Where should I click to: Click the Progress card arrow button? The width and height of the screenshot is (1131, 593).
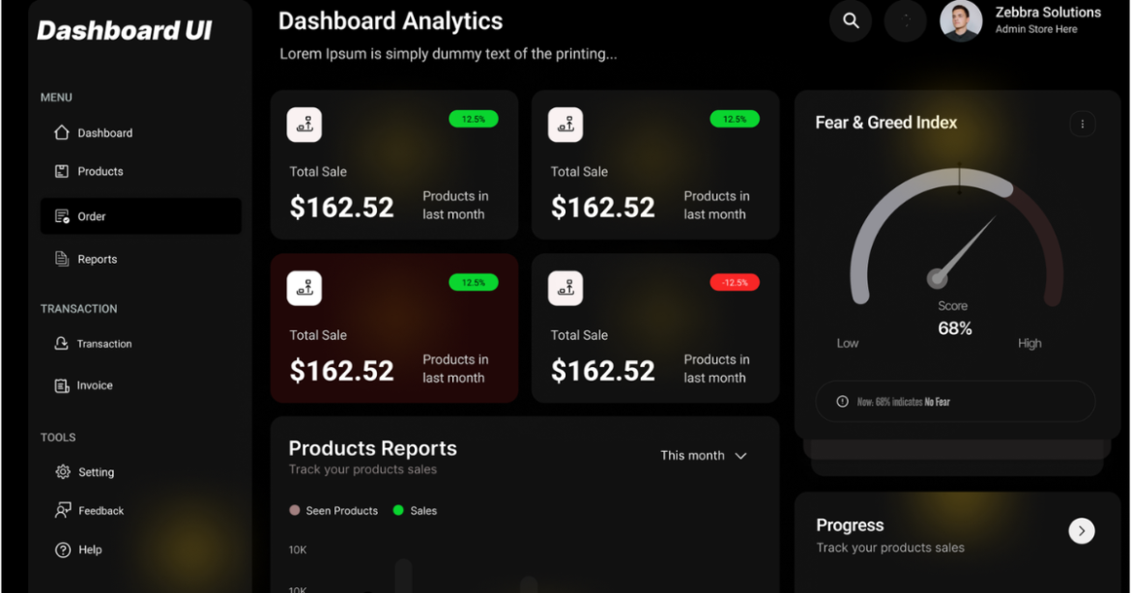click(1082, 531)
